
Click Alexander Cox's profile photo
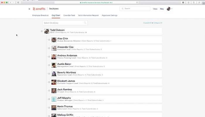tap(54, 48)
